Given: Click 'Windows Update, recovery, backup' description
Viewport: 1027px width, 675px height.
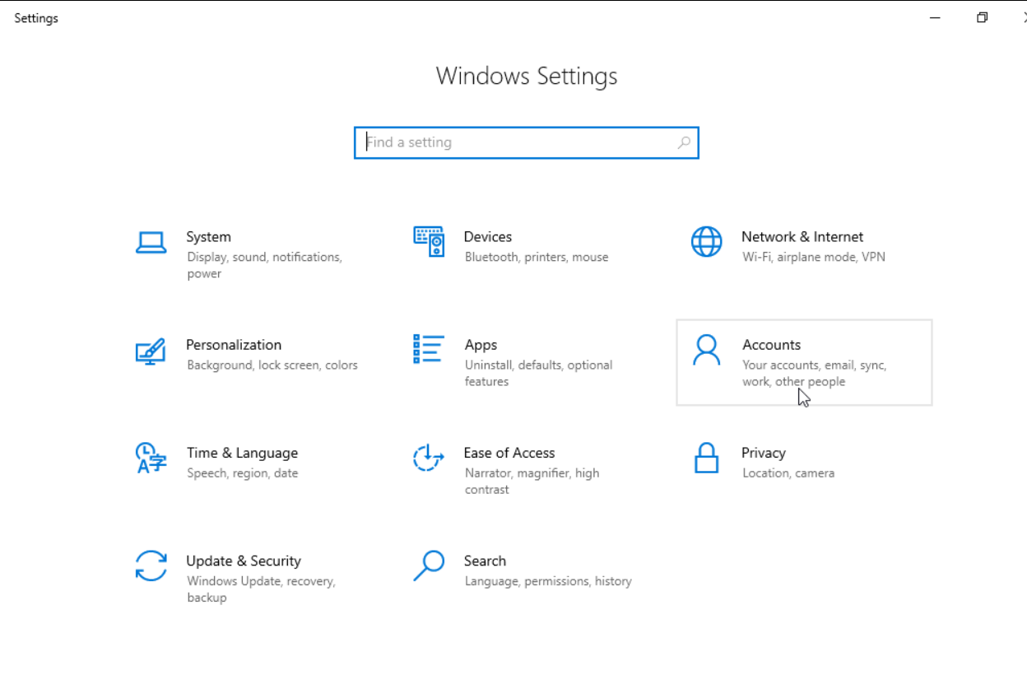Looking at the screenshot, I should click(x=261, y=589).
